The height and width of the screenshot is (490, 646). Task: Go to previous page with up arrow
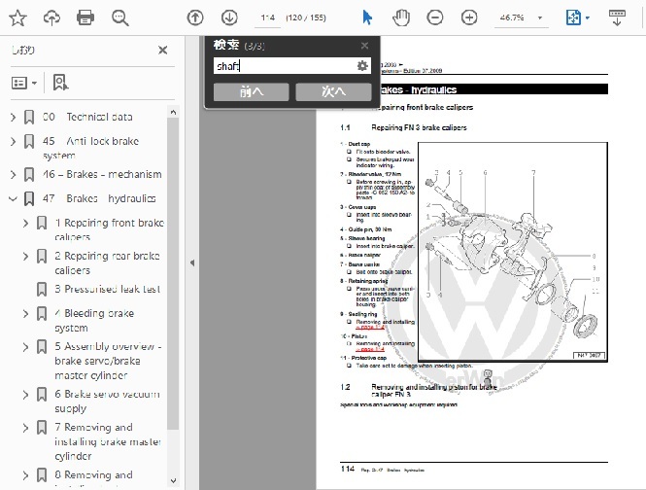point(195,17)
